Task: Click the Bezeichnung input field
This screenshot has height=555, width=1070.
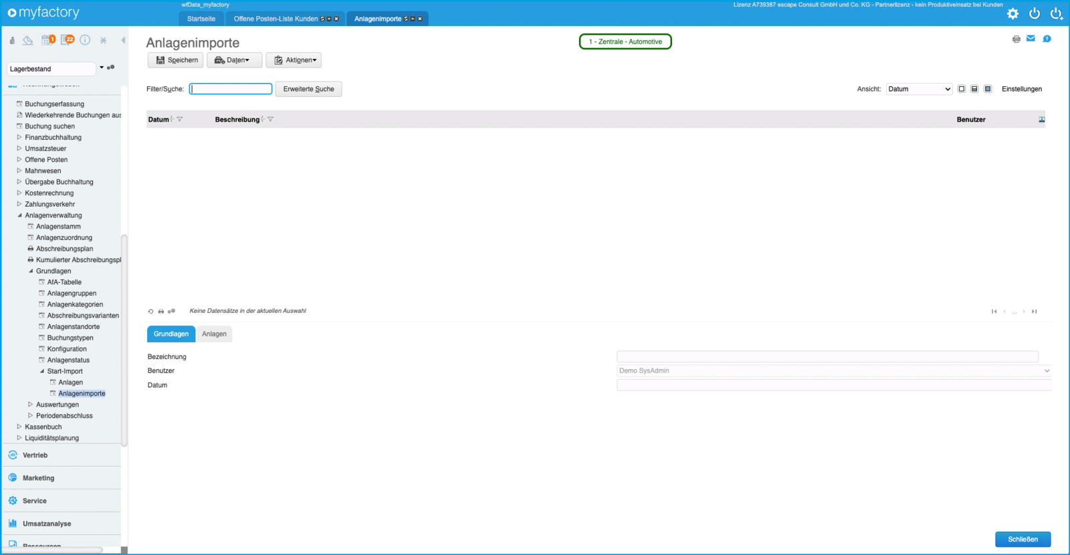Action: coord(827,356)
